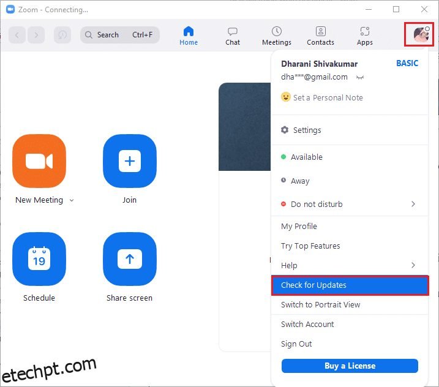Open the Contacts tab
Screen dimensions: 439x387
click(321, 36)
